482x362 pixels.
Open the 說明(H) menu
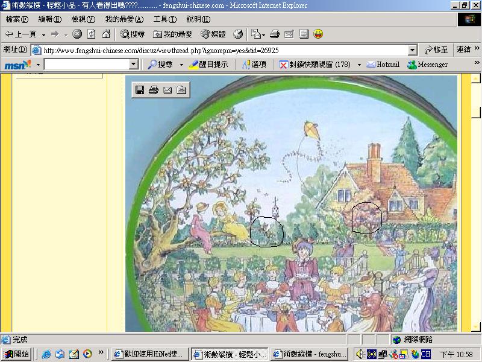[x=198, y=19]
